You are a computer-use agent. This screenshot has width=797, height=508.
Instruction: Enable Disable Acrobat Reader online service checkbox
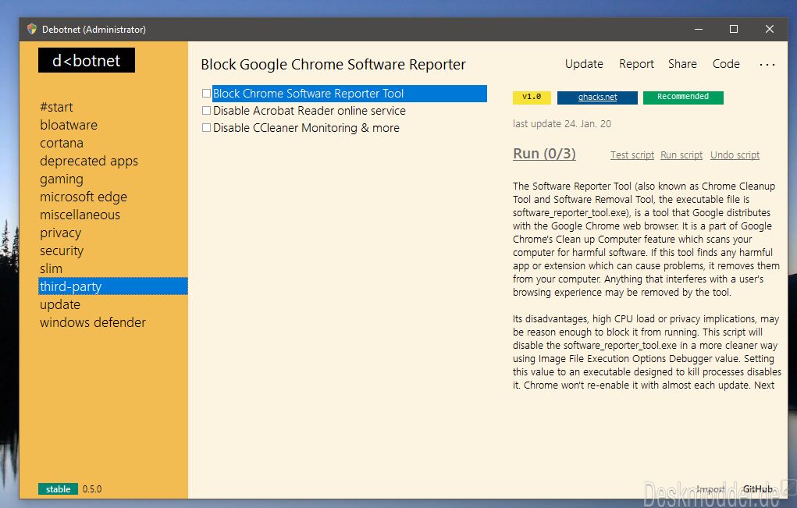pyautogui.click(x=206, y=111)
